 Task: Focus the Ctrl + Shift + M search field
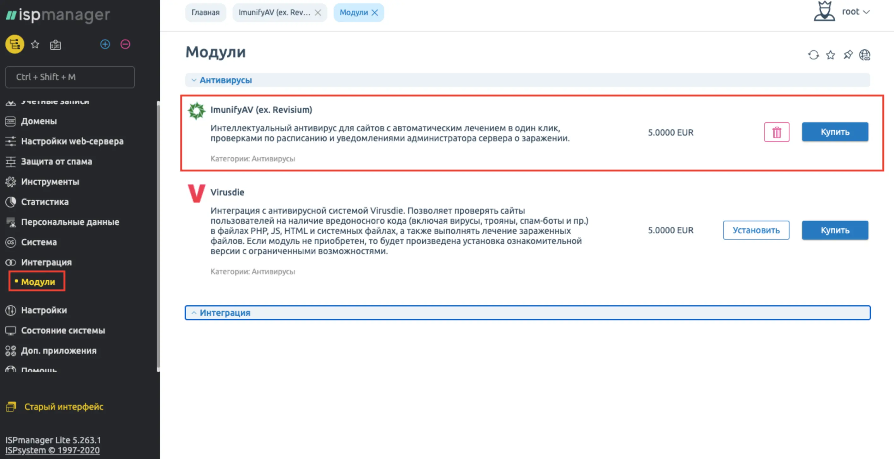70,77
